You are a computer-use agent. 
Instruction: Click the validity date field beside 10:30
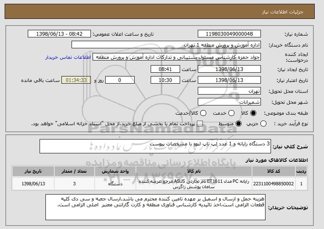229,80
